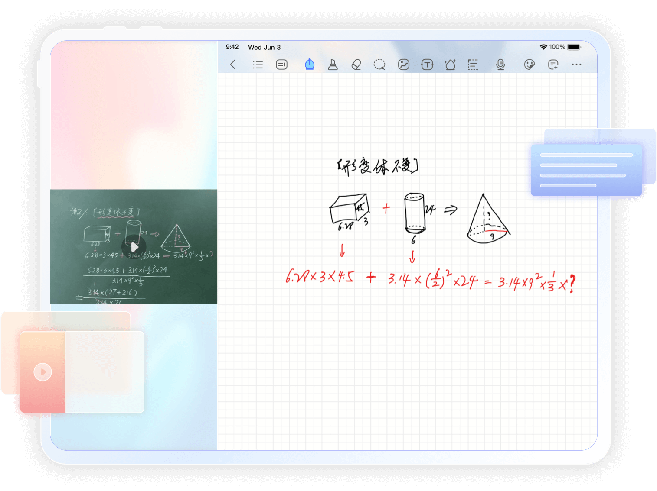Go back with the left chevron
The width and height of the screenshot is (657, 491).
[233, 65]
